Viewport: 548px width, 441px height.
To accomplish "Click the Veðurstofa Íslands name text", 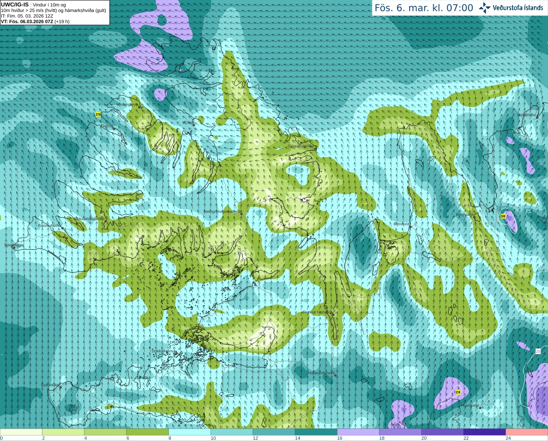I will coord(518,8).
